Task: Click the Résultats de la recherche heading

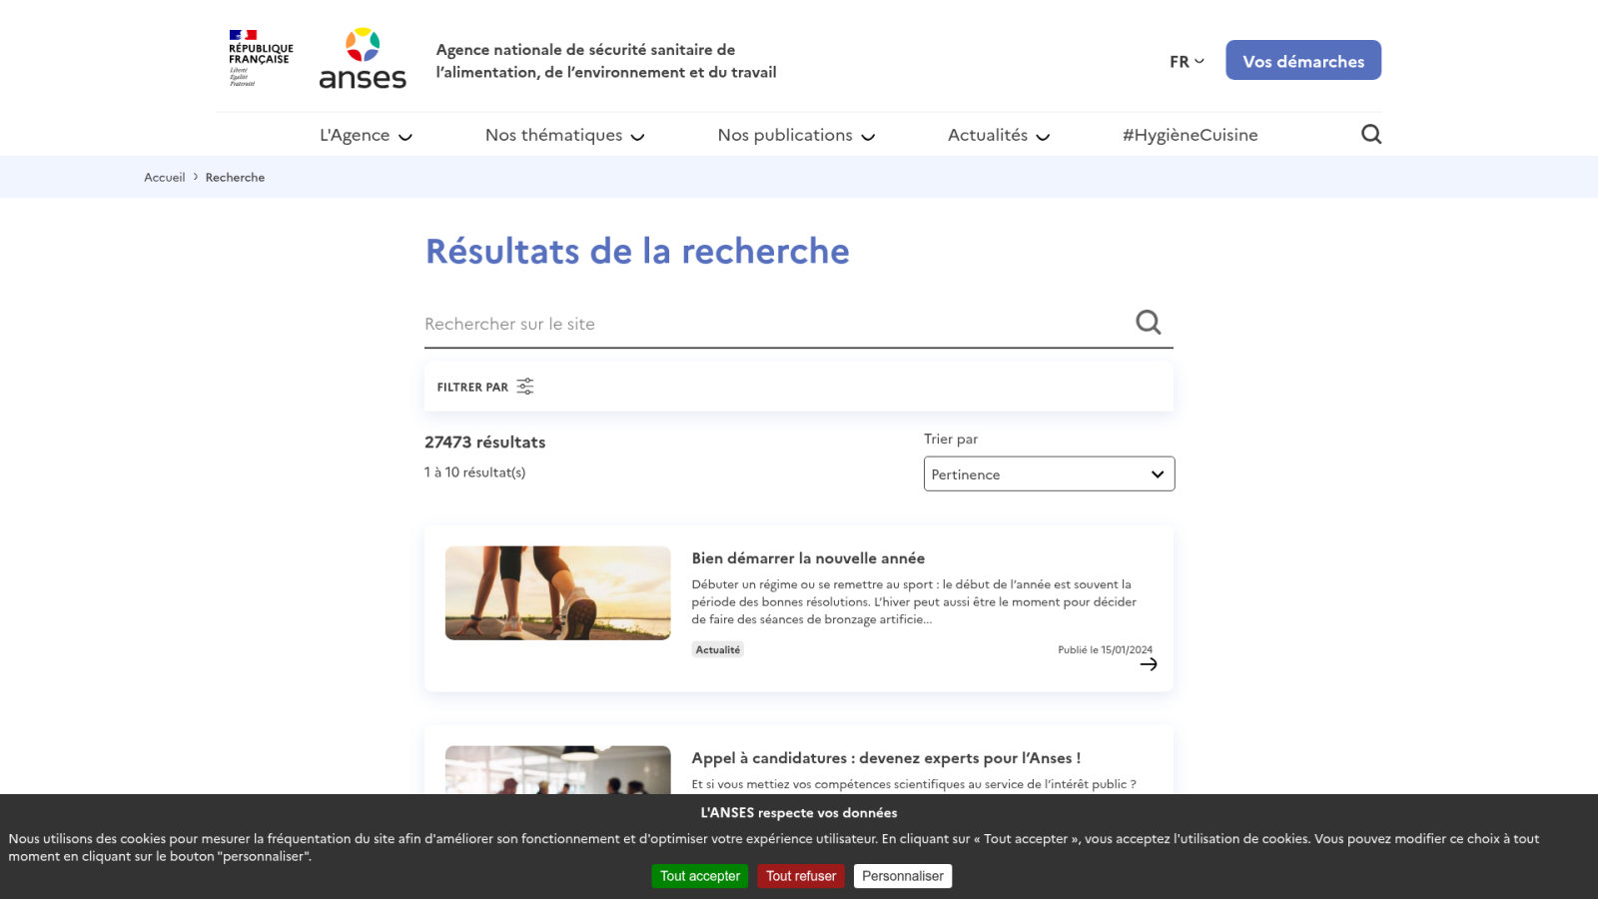Action: pyautogui.click(x=637, y=251)
